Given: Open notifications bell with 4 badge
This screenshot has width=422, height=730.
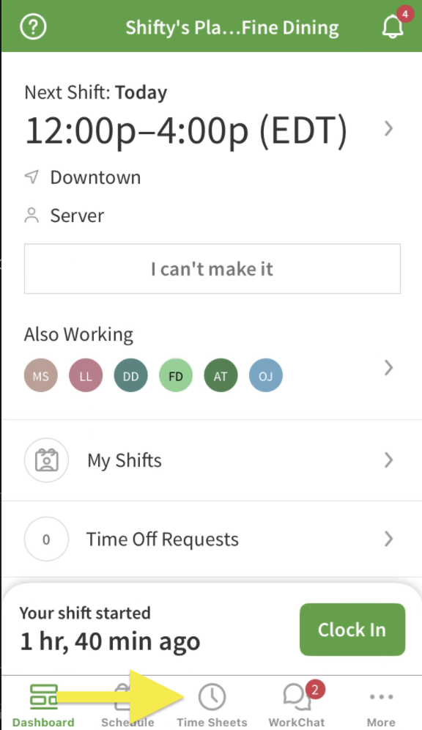Looking at the screenshot, I should (394, 24).
